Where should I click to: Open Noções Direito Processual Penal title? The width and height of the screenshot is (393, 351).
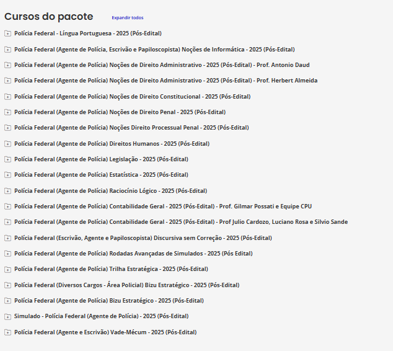(x=131, y=128)
